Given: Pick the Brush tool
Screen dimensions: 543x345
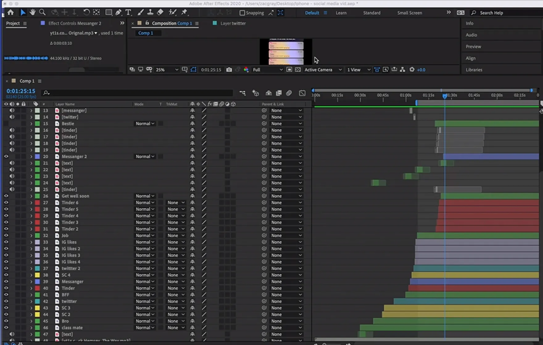Looking at the screenshot, I should pos(140,12).
